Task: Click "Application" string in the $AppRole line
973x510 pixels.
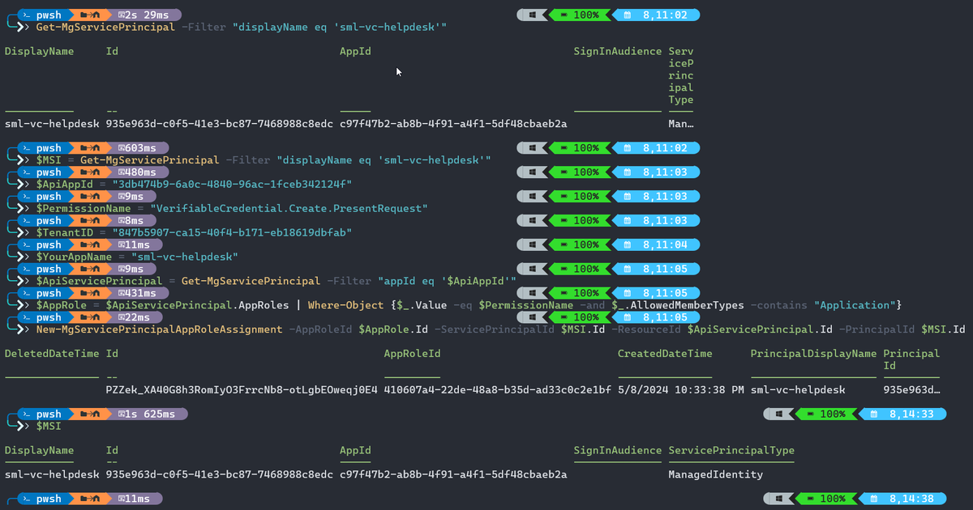Action: coord(853,306)
